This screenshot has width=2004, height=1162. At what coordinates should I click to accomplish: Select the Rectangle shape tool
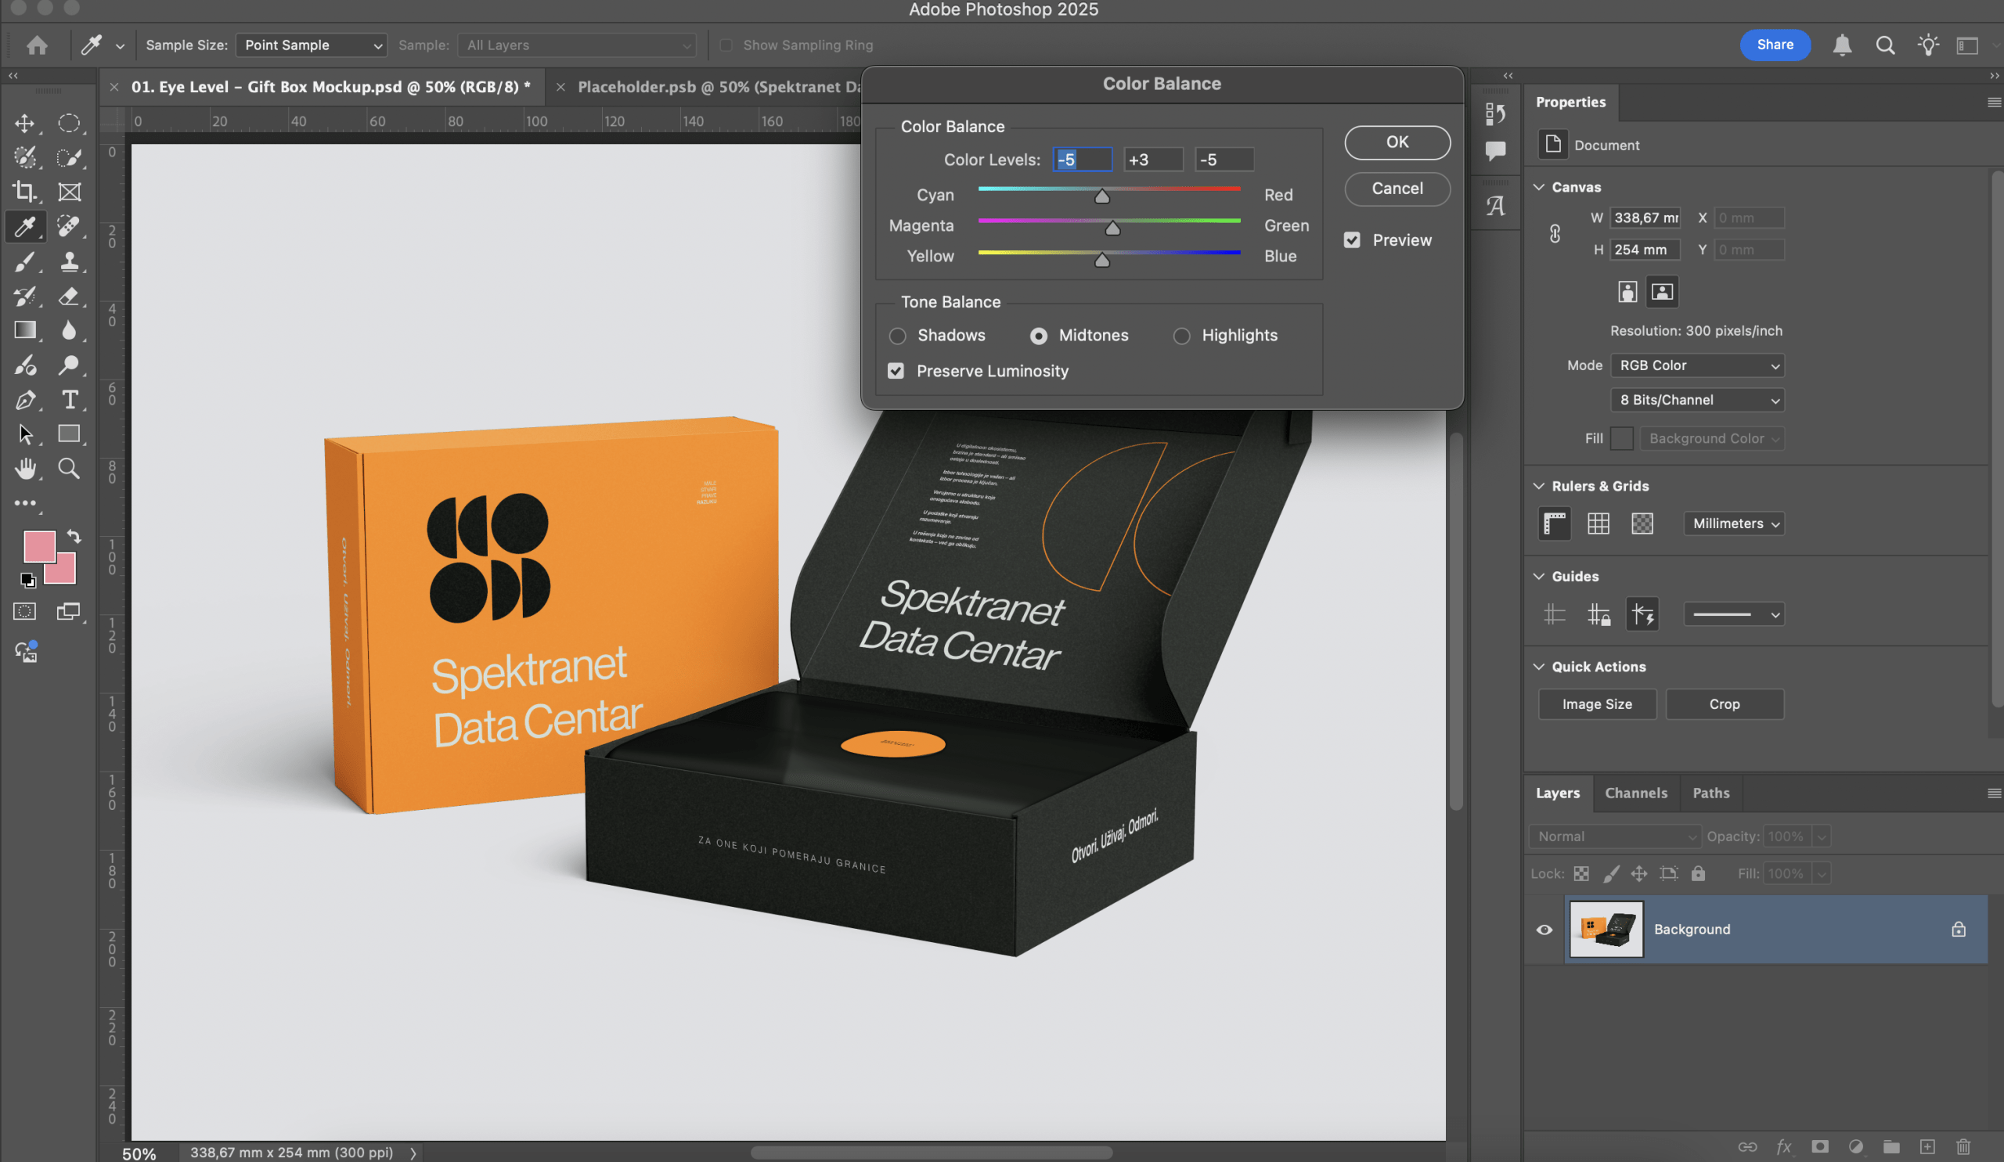click(x=69, y=434)
